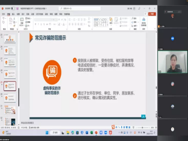Viewport: 188px width, 141px height.
Task: Click the Windows Start icon on taskbar
Action: (47, 133)
